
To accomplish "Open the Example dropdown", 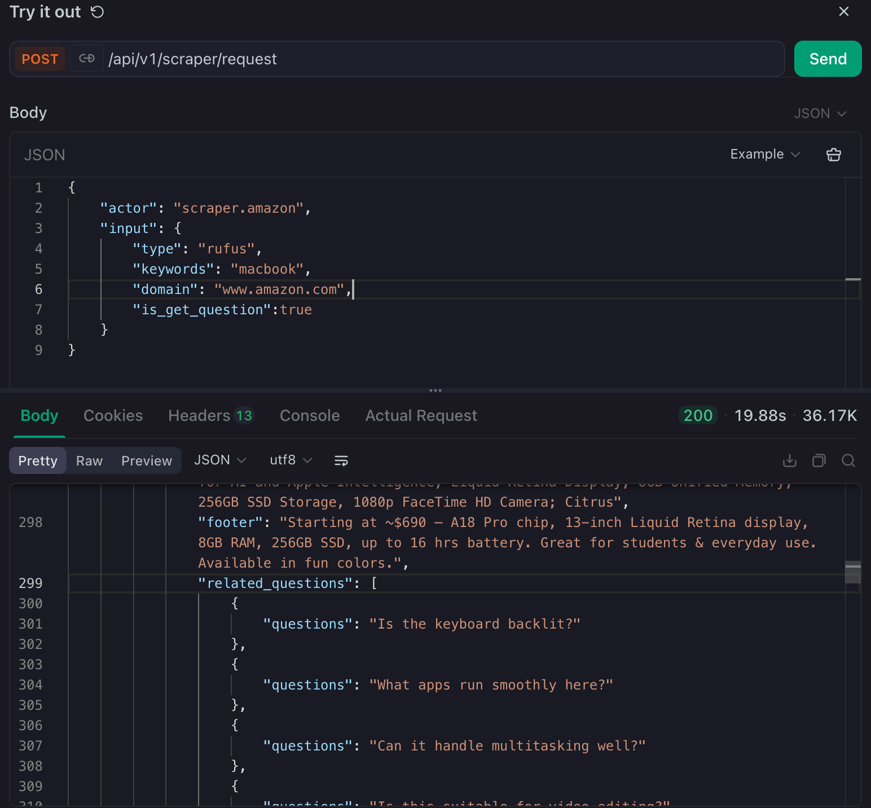I will tap(765, 154).
